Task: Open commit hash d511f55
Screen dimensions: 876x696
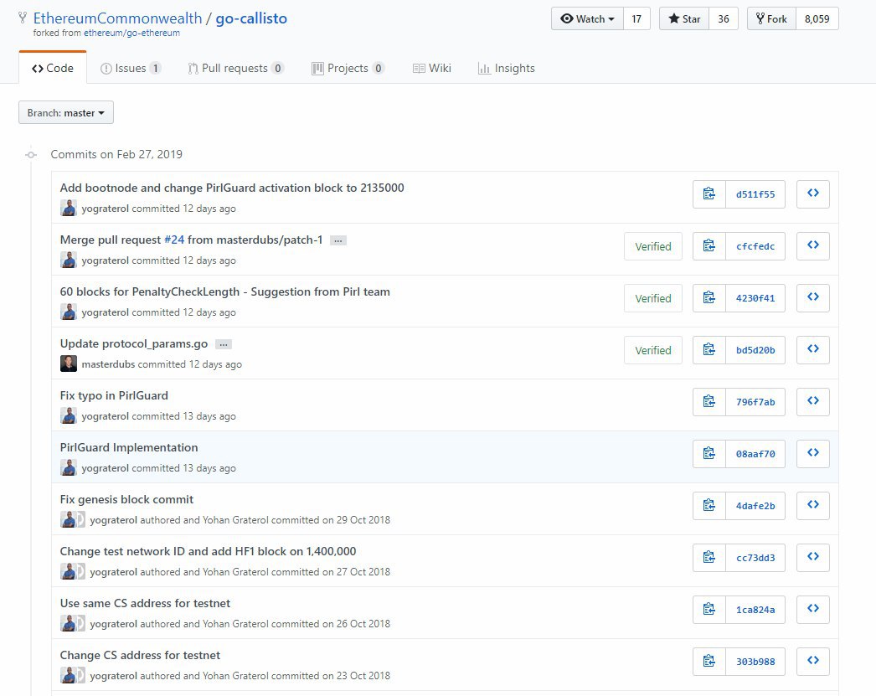Action: pyautogui.click(x=755, y=193)
